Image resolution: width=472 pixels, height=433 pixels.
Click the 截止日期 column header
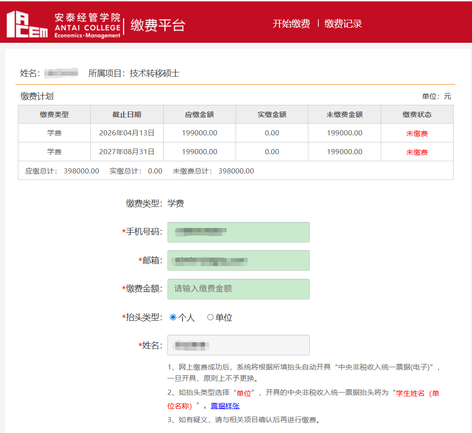point(126,114)
